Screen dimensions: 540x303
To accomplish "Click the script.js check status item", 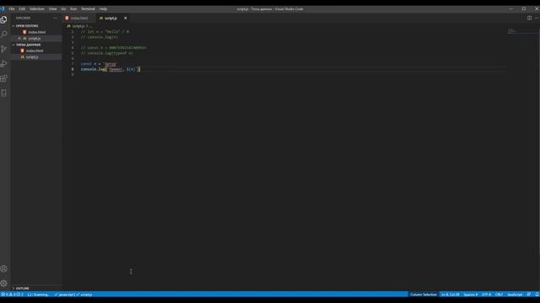I will [84, 295].
